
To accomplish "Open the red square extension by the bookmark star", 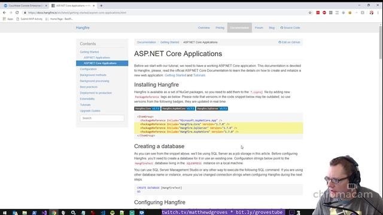I will click(x=318, y=13).
